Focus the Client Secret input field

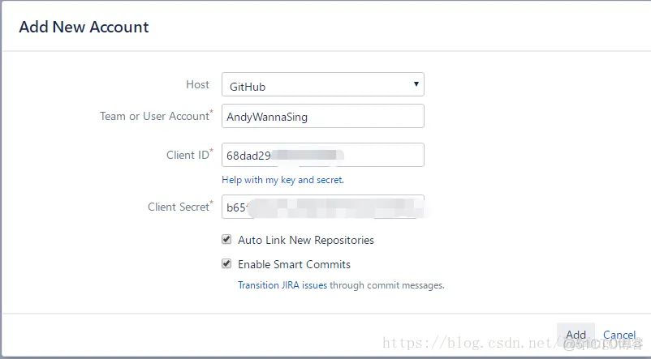322,207
